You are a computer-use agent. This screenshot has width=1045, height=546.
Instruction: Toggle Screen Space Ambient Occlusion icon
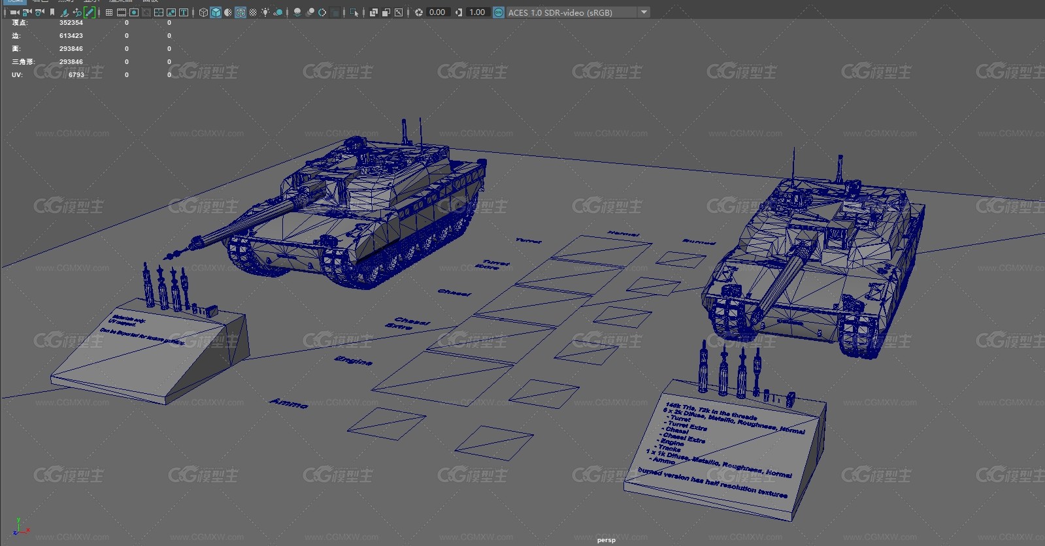click(x=297, y=12)
